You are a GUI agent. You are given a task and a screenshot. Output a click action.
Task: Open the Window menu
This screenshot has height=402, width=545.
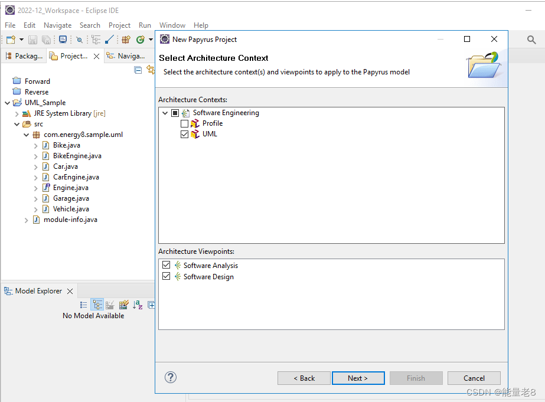pos(172,25)
